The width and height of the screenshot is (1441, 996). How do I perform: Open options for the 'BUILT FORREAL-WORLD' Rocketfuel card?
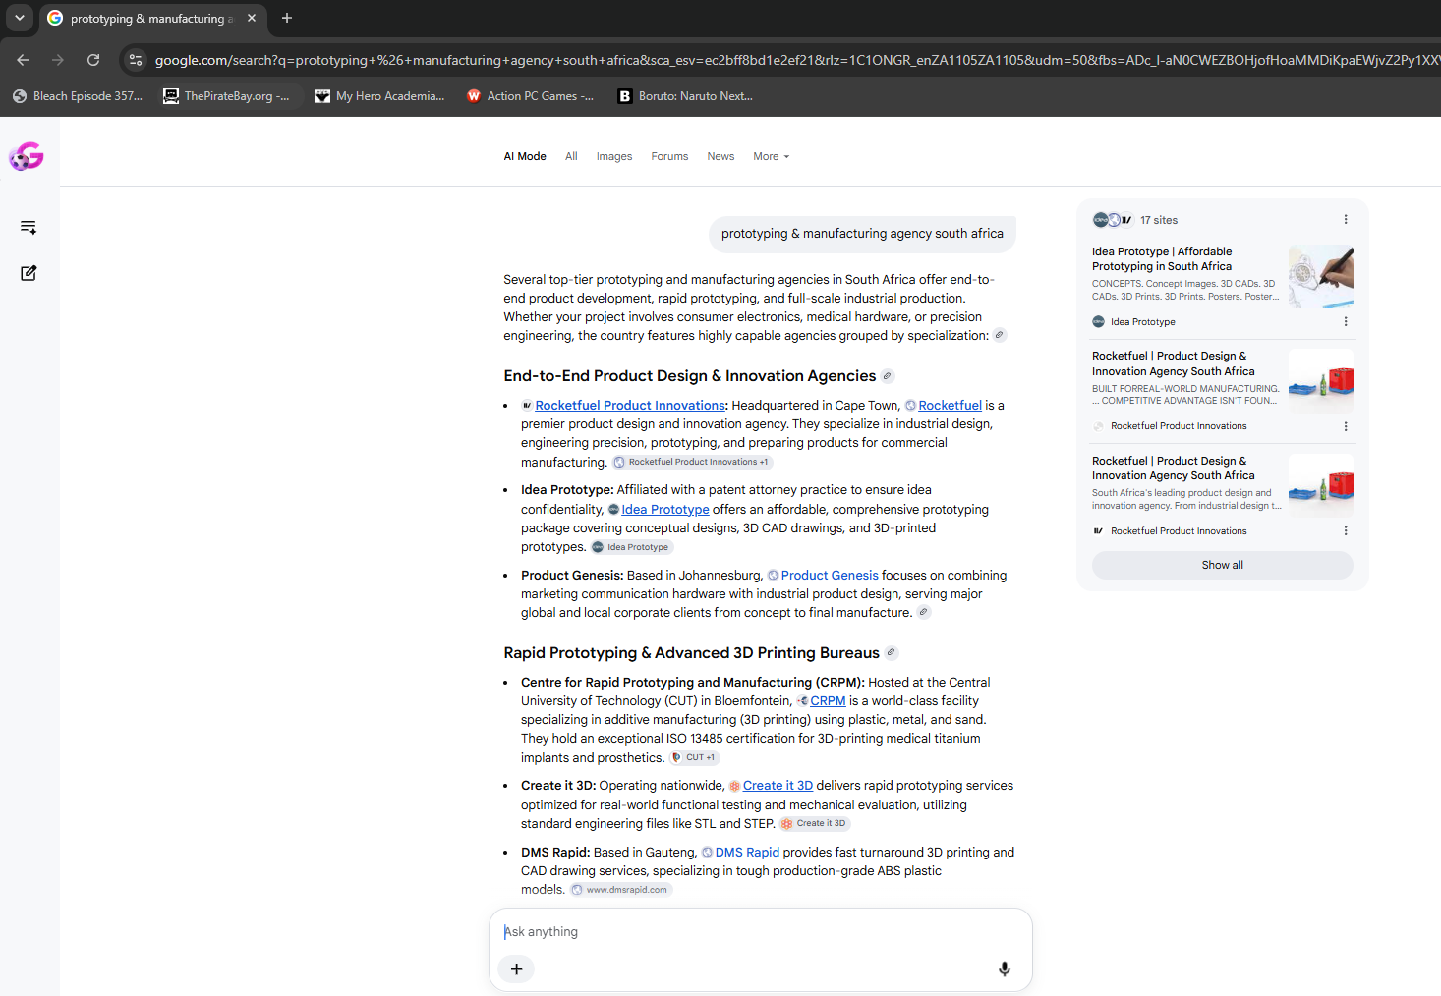pyautogui.click(x=1346, y=426)
